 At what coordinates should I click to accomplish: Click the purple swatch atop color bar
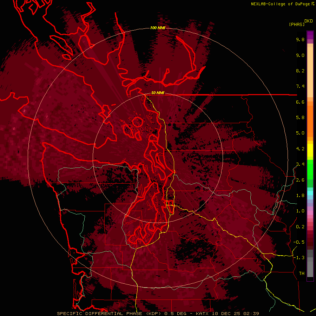pyautogui.click(x=310, y=35)
